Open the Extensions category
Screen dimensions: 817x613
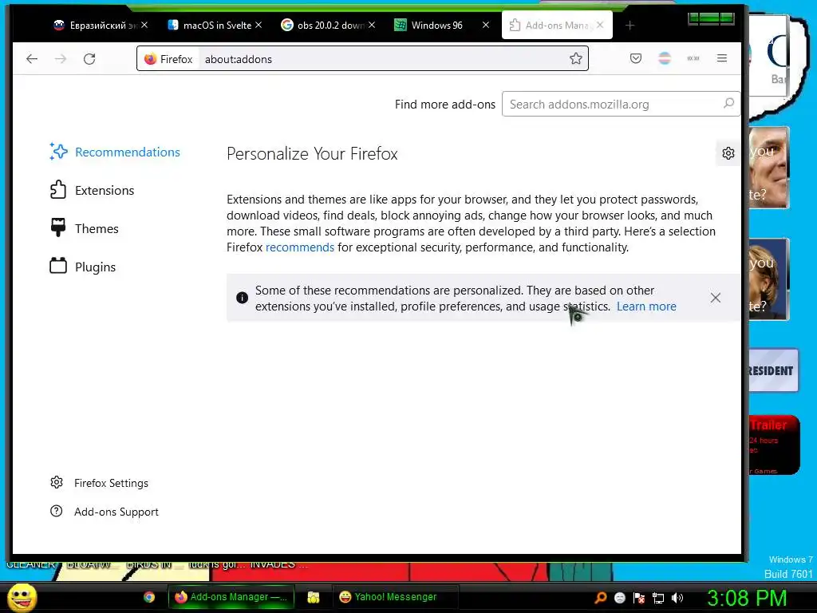[x=93, y=190]
